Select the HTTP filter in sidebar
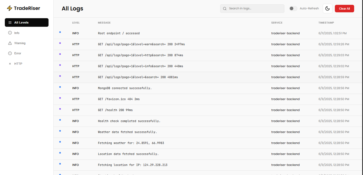The image size is (363, 175). coord(18,63)
